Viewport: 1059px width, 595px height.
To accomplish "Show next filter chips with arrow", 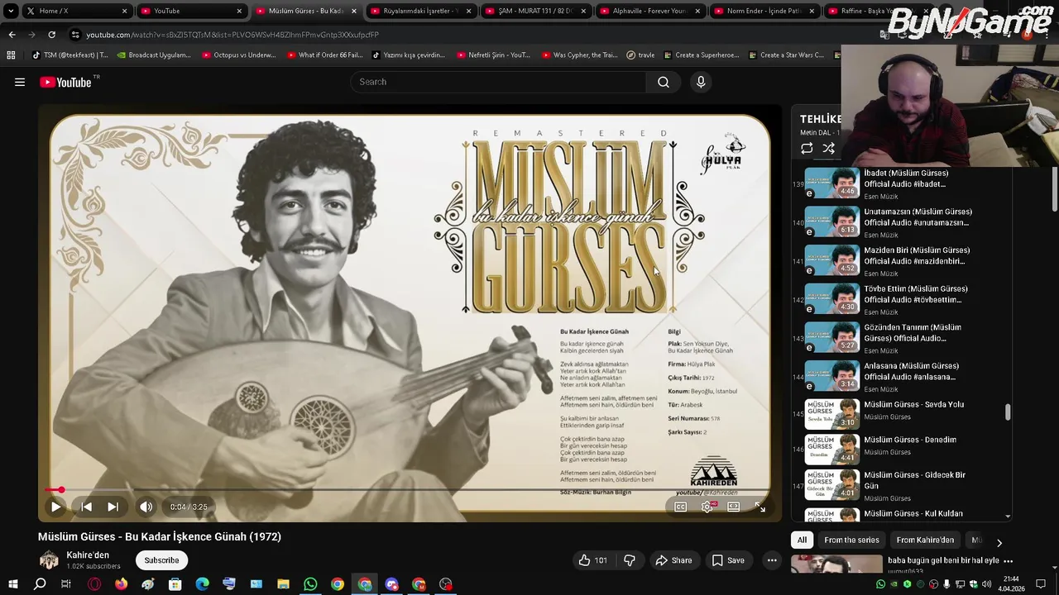I will pos(999,542).
